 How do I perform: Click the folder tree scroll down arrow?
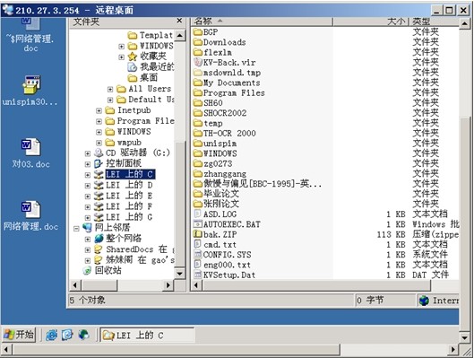point(179,274)
